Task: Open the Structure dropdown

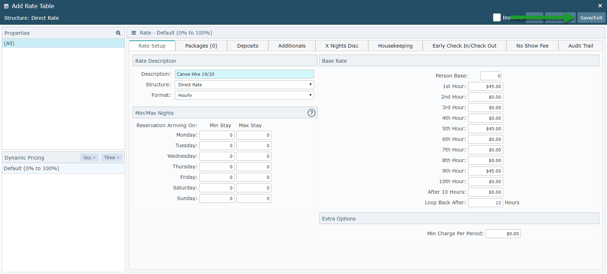Action: 244,85
